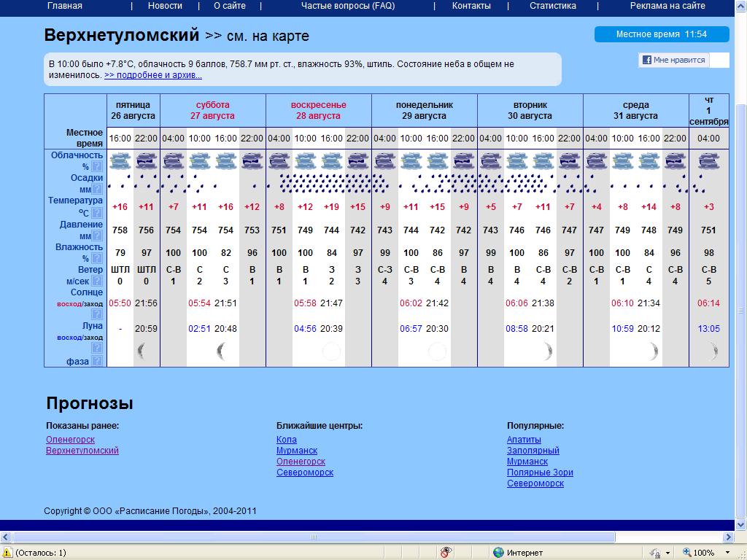Click the help icon next to Ветер м/сек
Screen dimensions: 747x560
97,281
